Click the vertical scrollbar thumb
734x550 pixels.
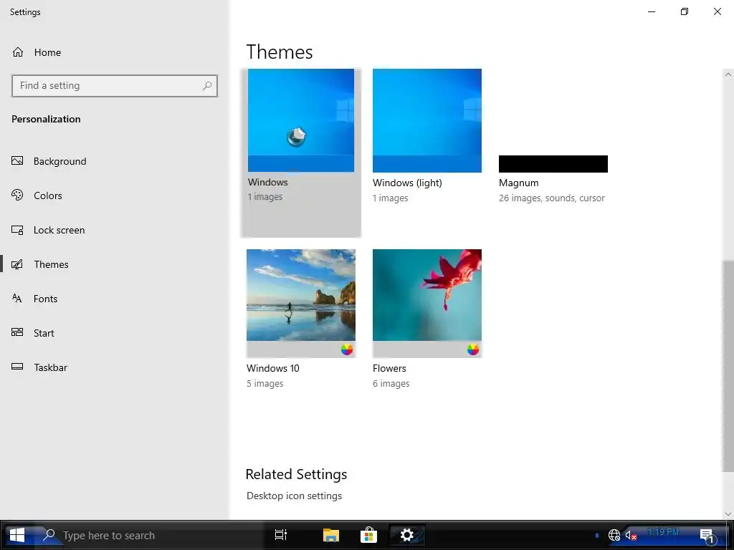728,366
